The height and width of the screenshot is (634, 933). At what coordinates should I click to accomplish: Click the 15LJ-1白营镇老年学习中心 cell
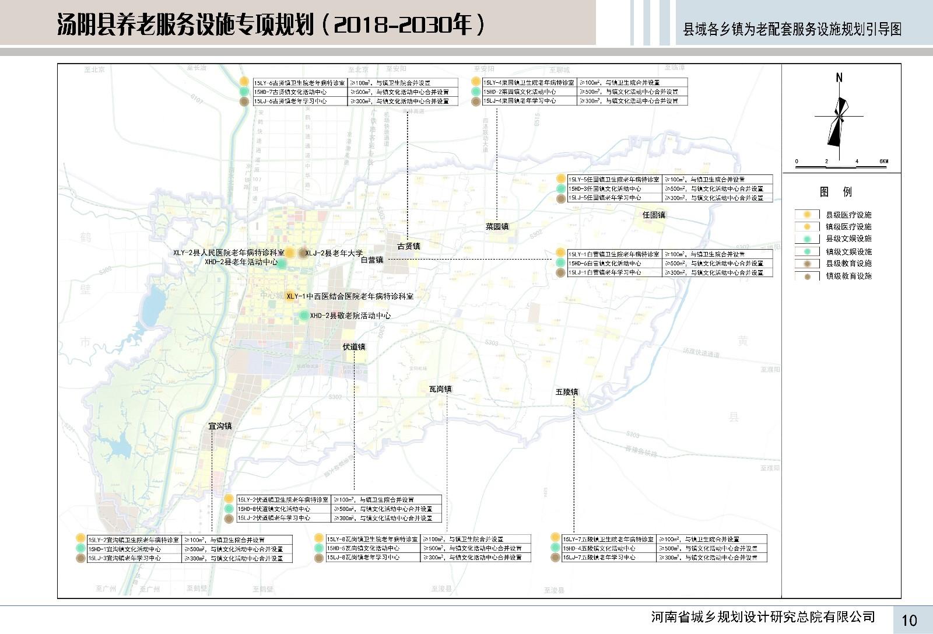point(615,273)
